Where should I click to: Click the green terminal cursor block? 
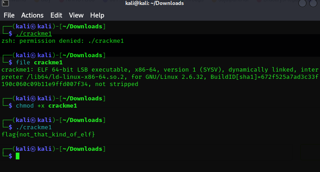[18, 156]
